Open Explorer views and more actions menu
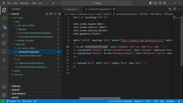This screenshot has height=103, width=183. 58,9
